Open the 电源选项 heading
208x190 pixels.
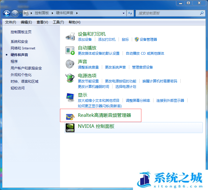click(87, 76)
